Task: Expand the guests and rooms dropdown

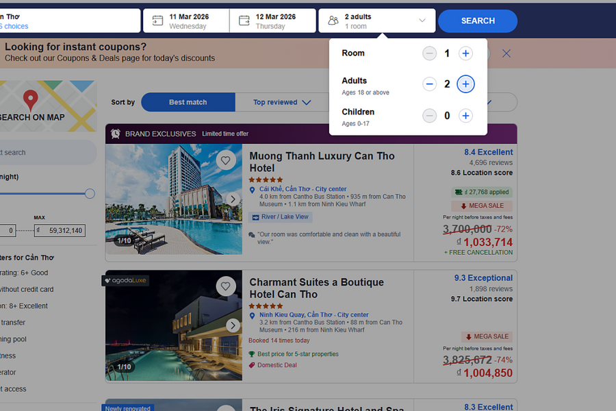Action: point(376,21)
